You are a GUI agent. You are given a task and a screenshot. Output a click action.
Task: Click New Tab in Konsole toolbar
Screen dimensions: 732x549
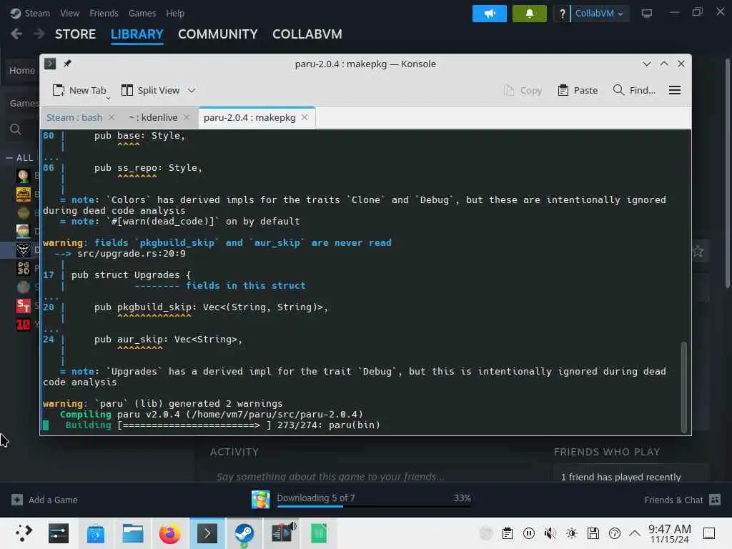[79, 90]
